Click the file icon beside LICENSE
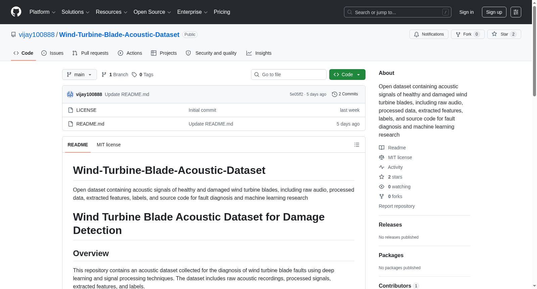 (x=70, y=110)
